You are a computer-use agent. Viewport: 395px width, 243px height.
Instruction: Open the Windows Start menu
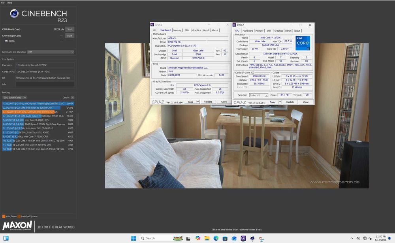point(134,238)
